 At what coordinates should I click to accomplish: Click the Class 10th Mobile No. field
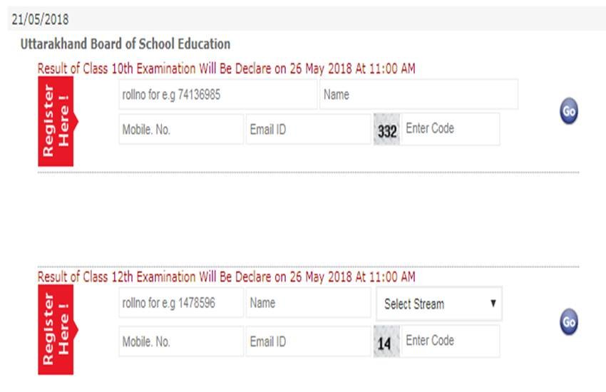(x=181, y=130)
